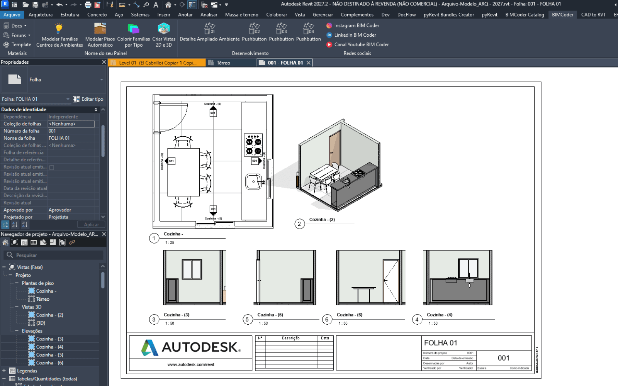Open the Docs dropdown
Viewport: 618px width, 386px height.
tap(15, 26)
